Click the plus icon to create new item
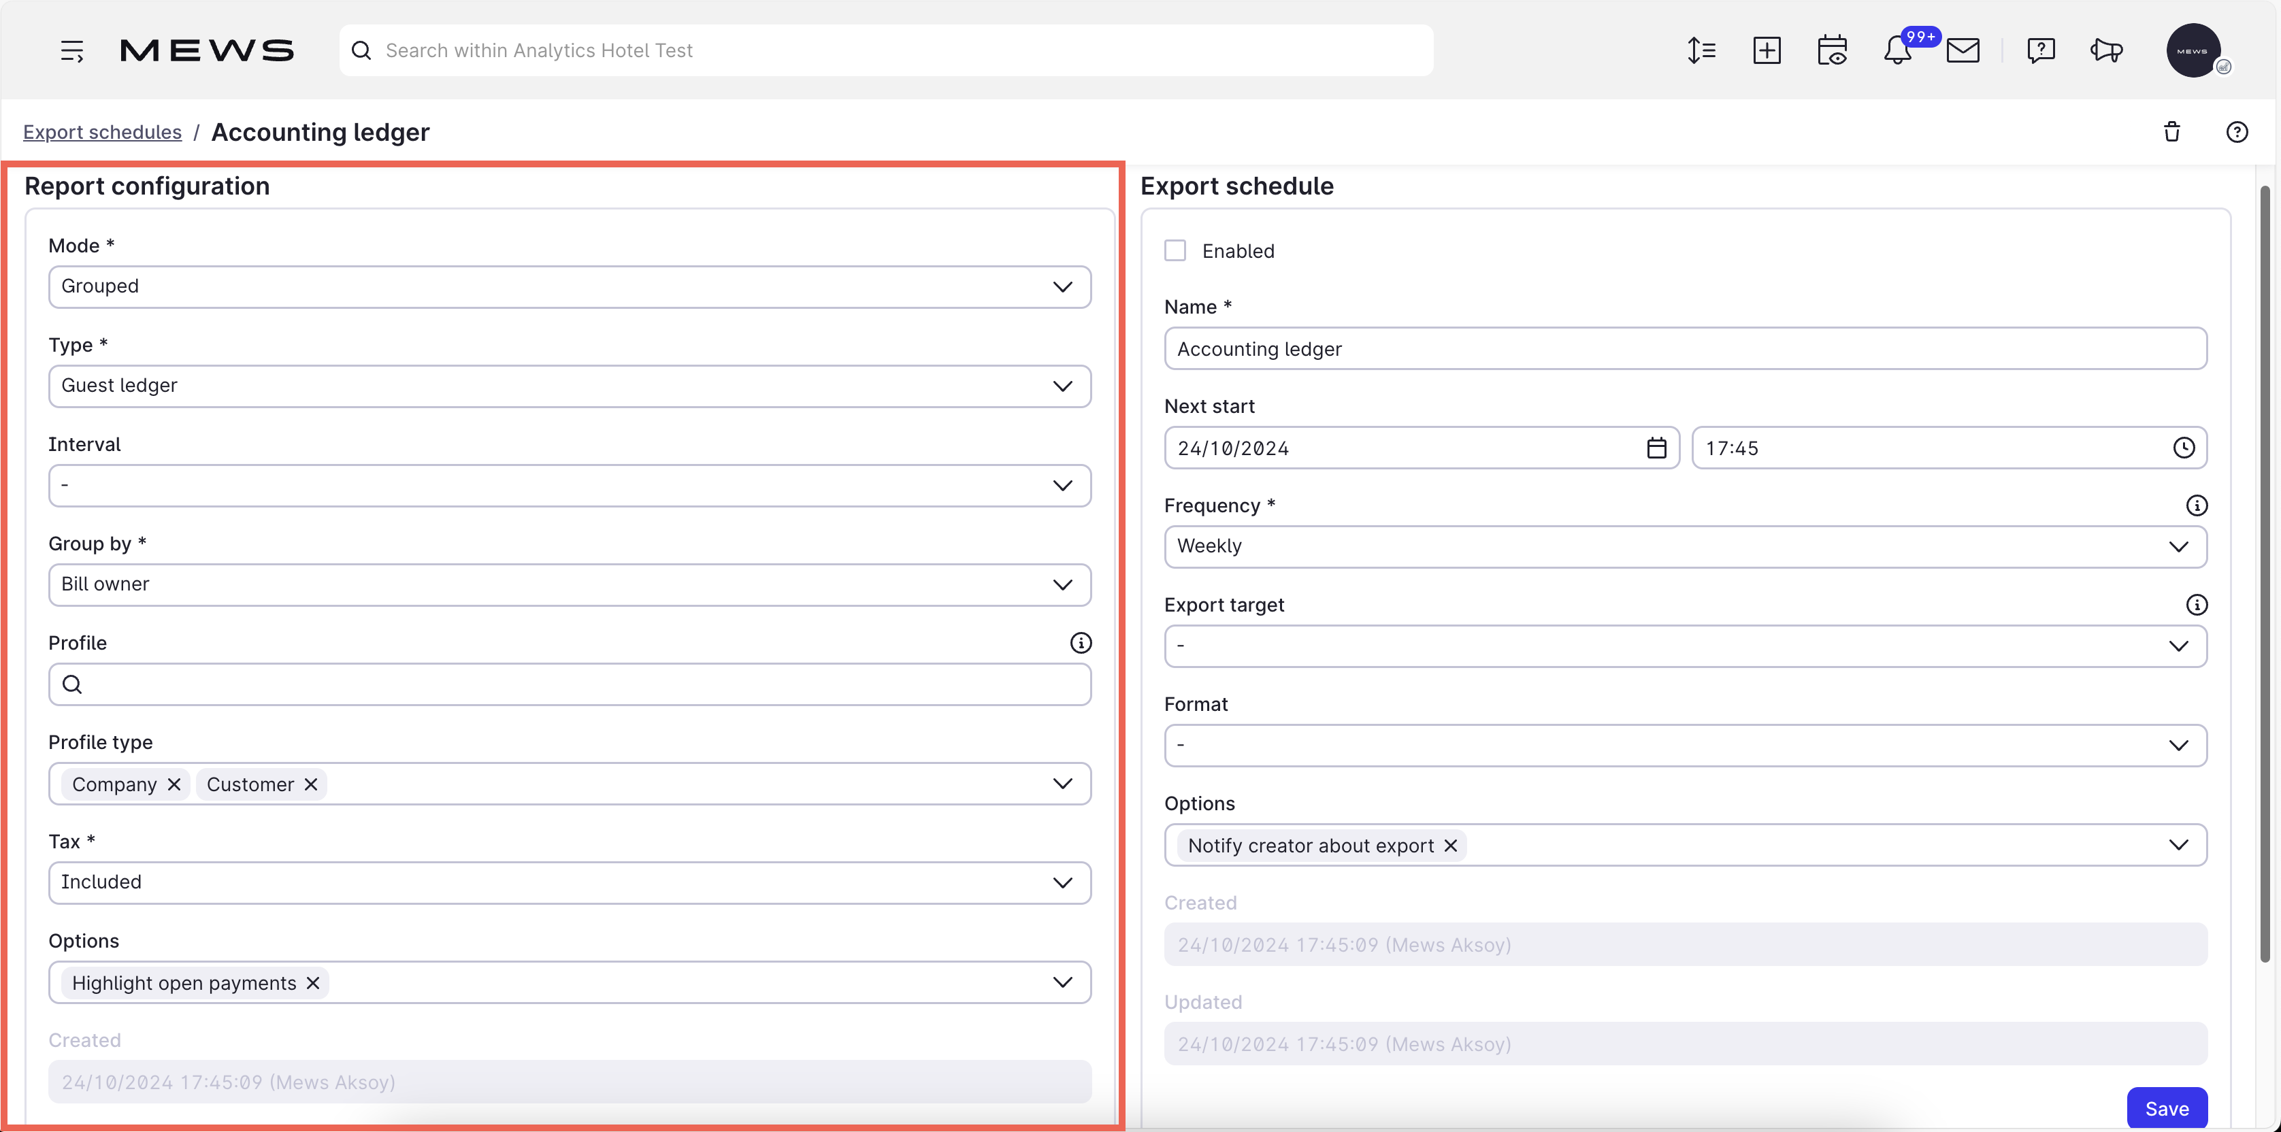Image resolution: width=2281 pixels, height=1132 pixels. [1767, 50]
